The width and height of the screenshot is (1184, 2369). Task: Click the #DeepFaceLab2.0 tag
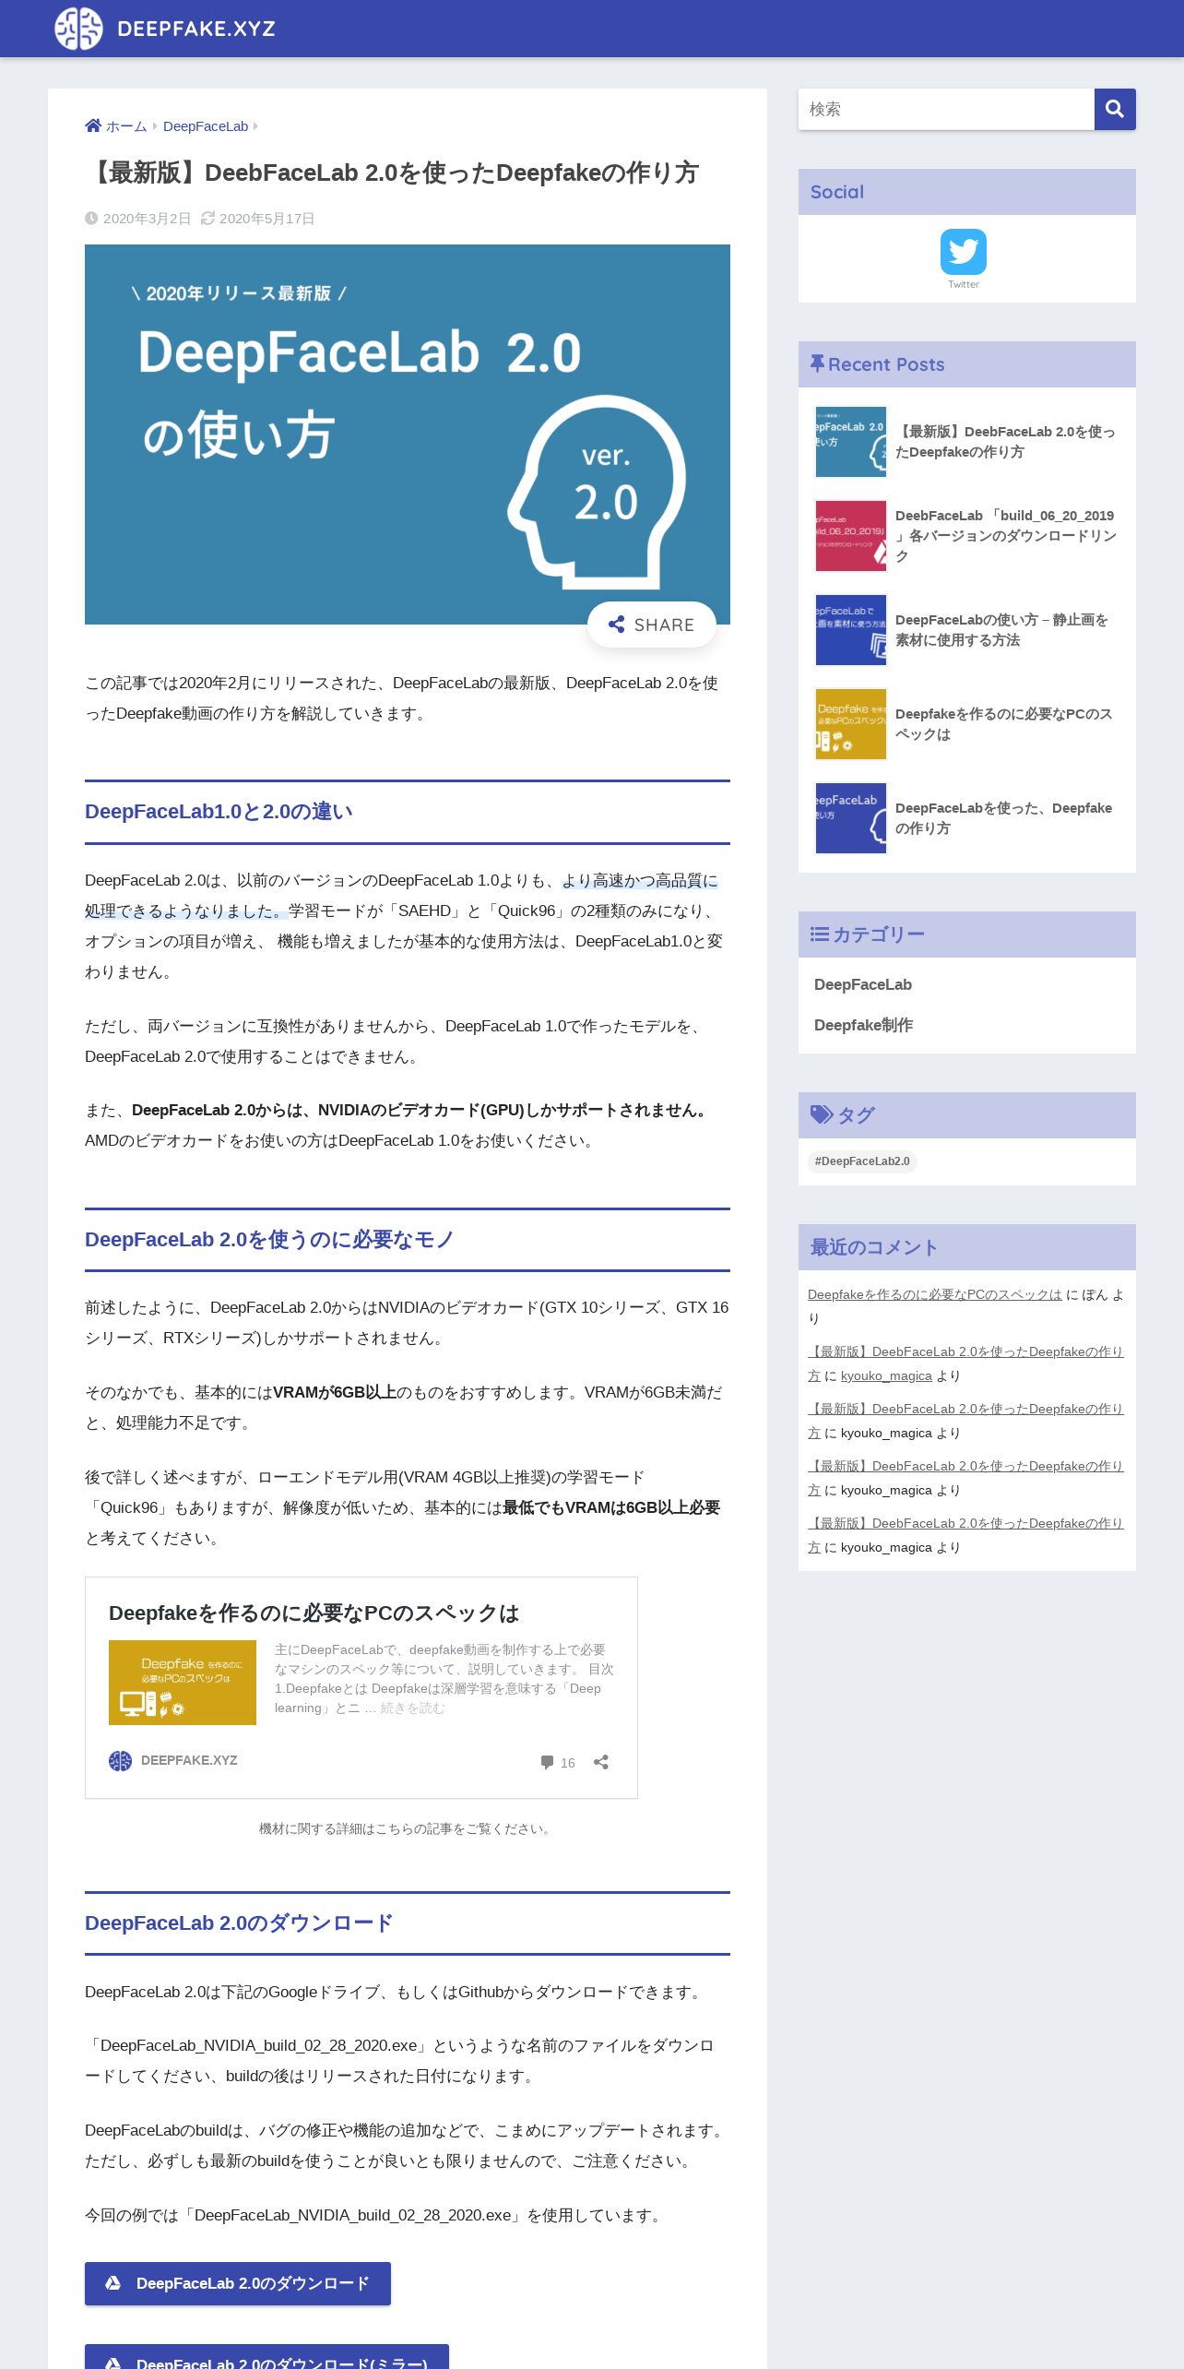click(x=862, y=1161)
